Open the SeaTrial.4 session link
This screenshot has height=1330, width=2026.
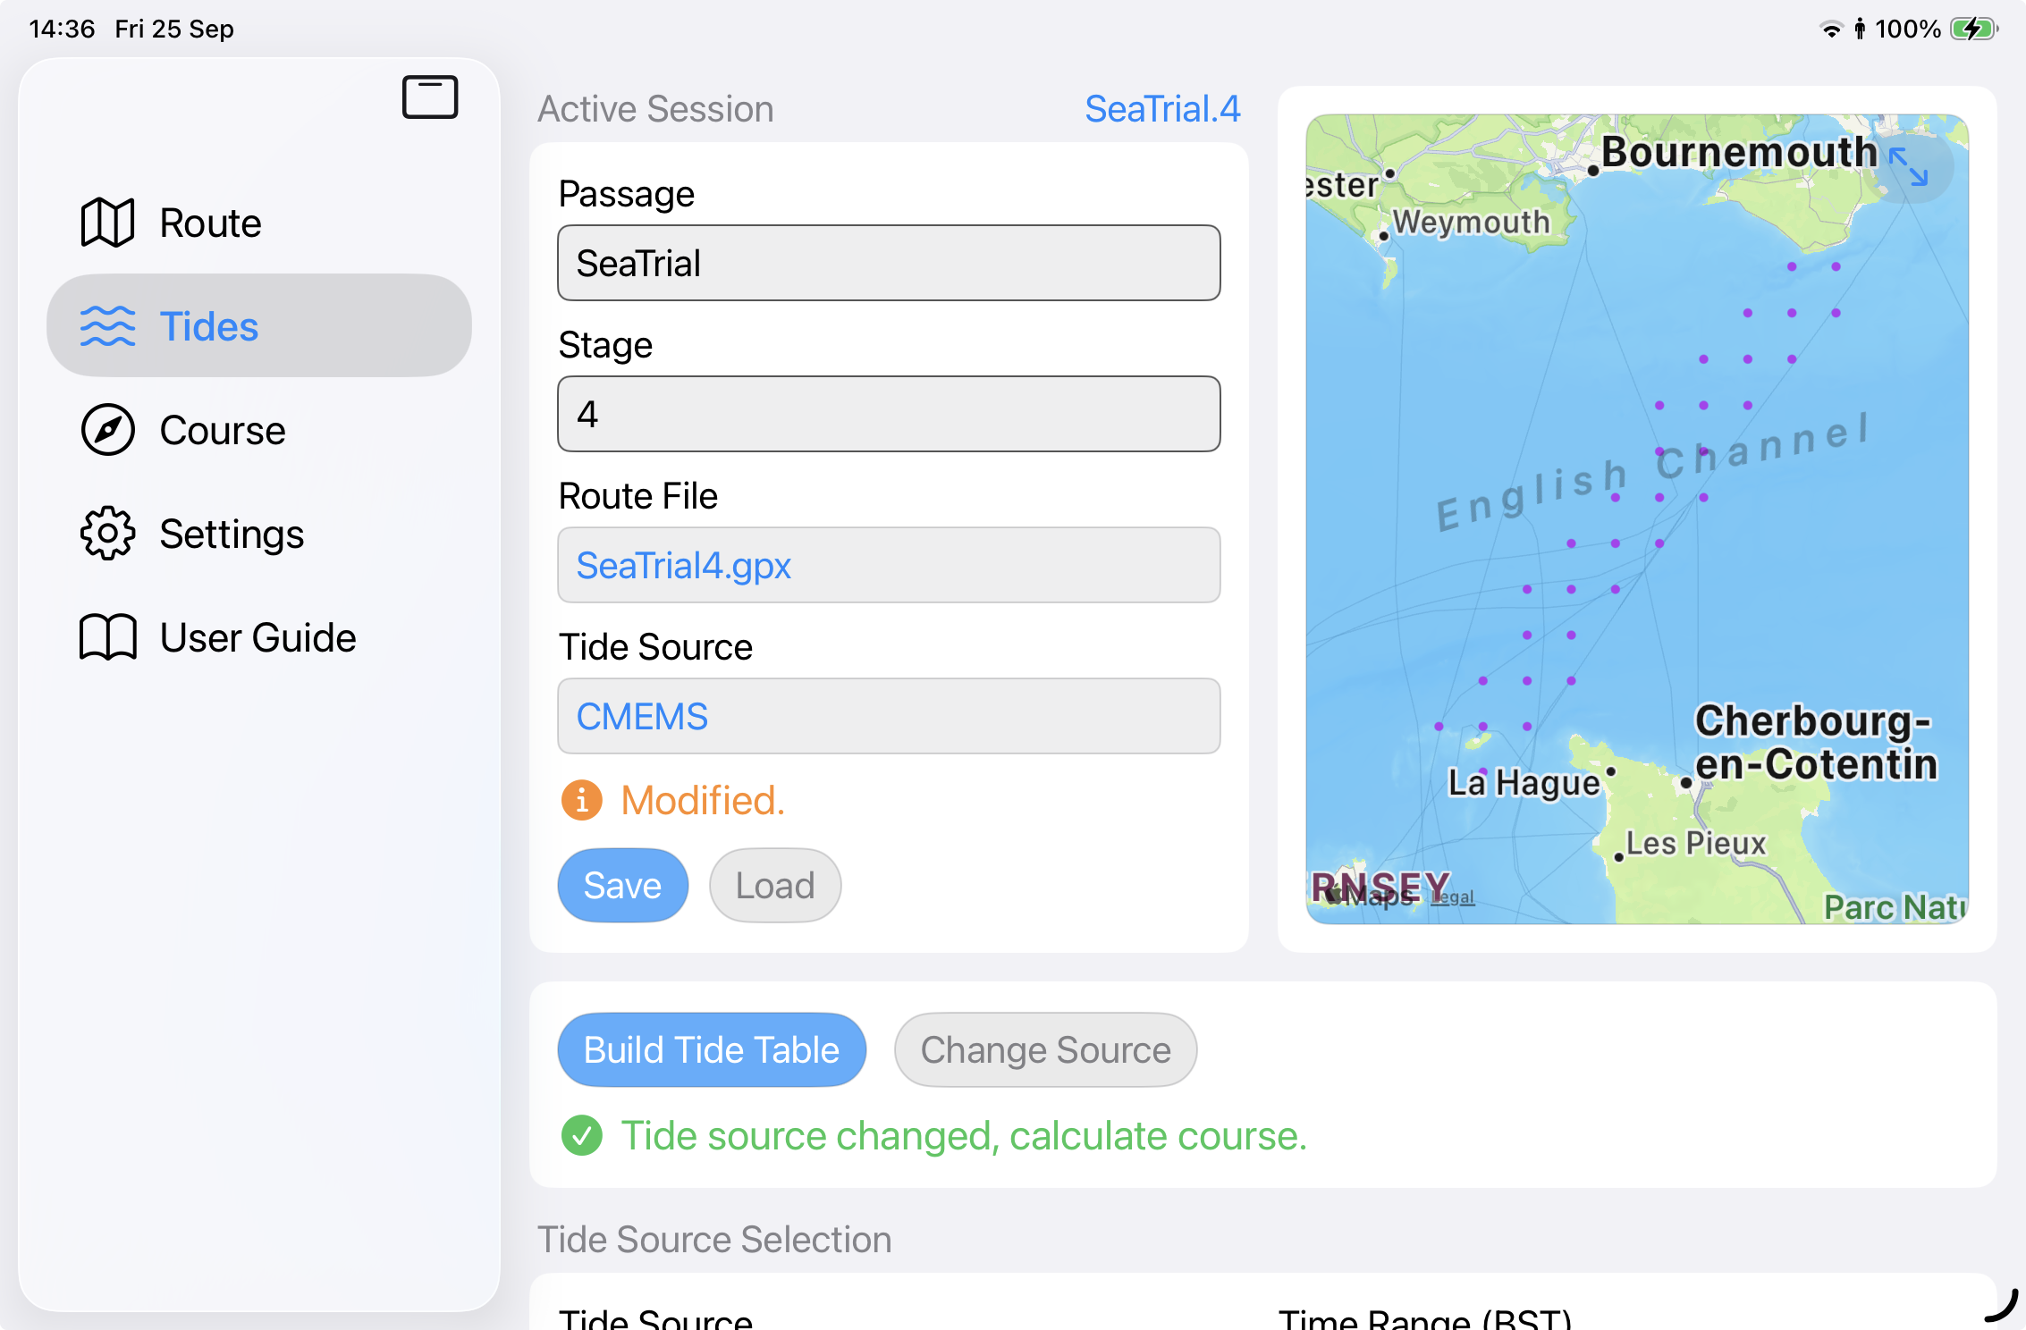[1162, 108]
